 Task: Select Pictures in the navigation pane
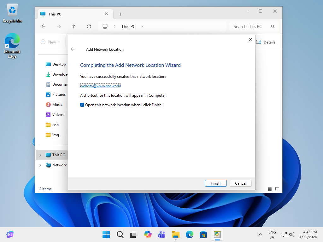pos(59,95)
